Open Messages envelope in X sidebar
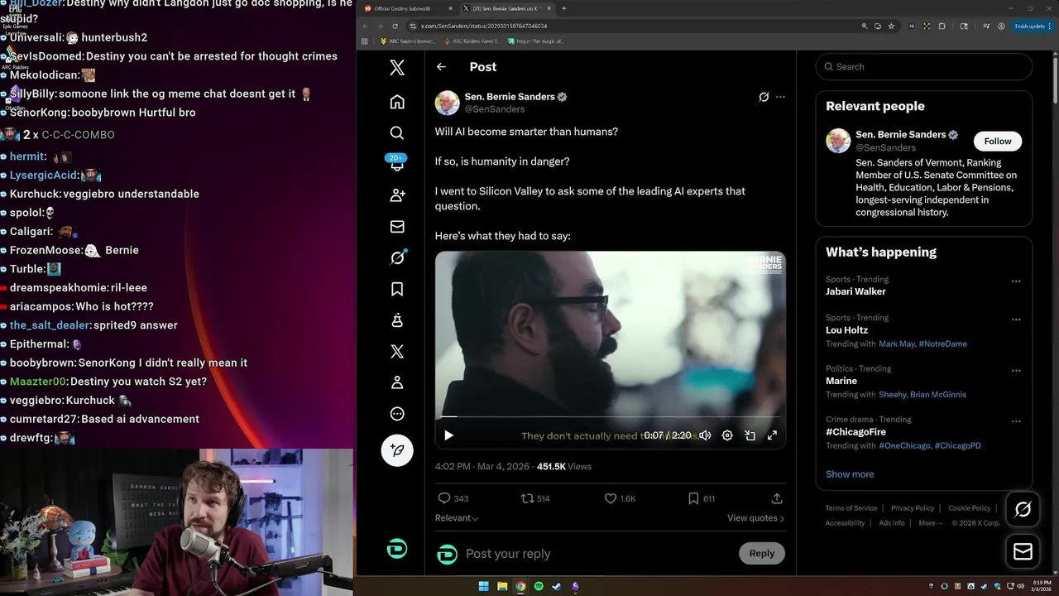Viewport: 1059px width, 596px height. tap(397, 227)
